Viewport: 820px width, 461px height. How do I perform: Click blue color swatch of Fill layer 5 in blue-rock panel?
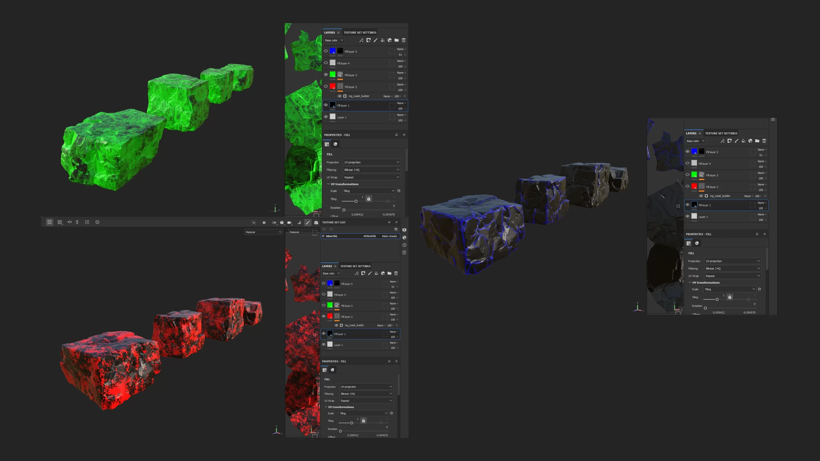pos(694,151)
